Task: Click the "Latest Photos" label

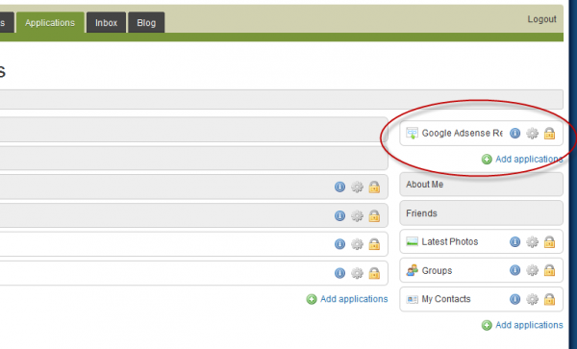Action: pos(450,241)
